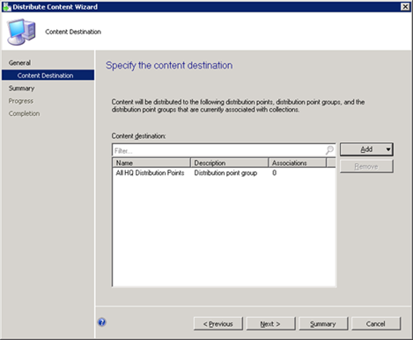The image size is (413, 340).
Task: Click the Distribute Content Wizard title bar icon
Action: coord(6,6)
